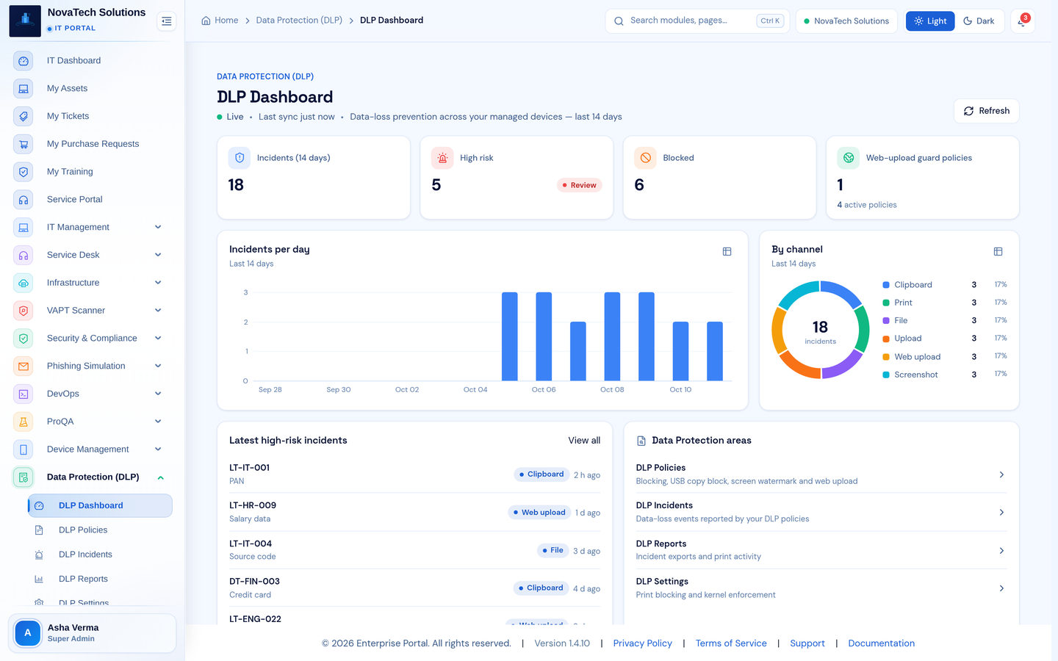The height and width of the screenshot is (661, 1058).
Task: Open the NovaTech Solutions tenant selector
Action: point(846,21)
